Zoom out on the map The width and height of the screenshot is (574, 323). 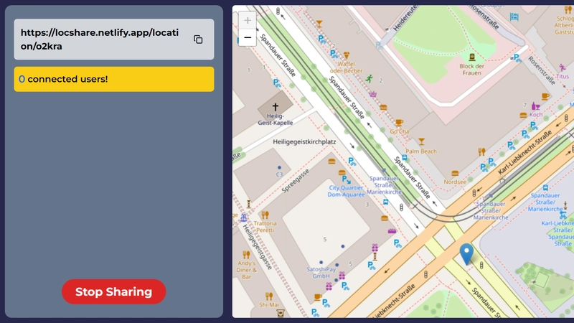(248, 37)
